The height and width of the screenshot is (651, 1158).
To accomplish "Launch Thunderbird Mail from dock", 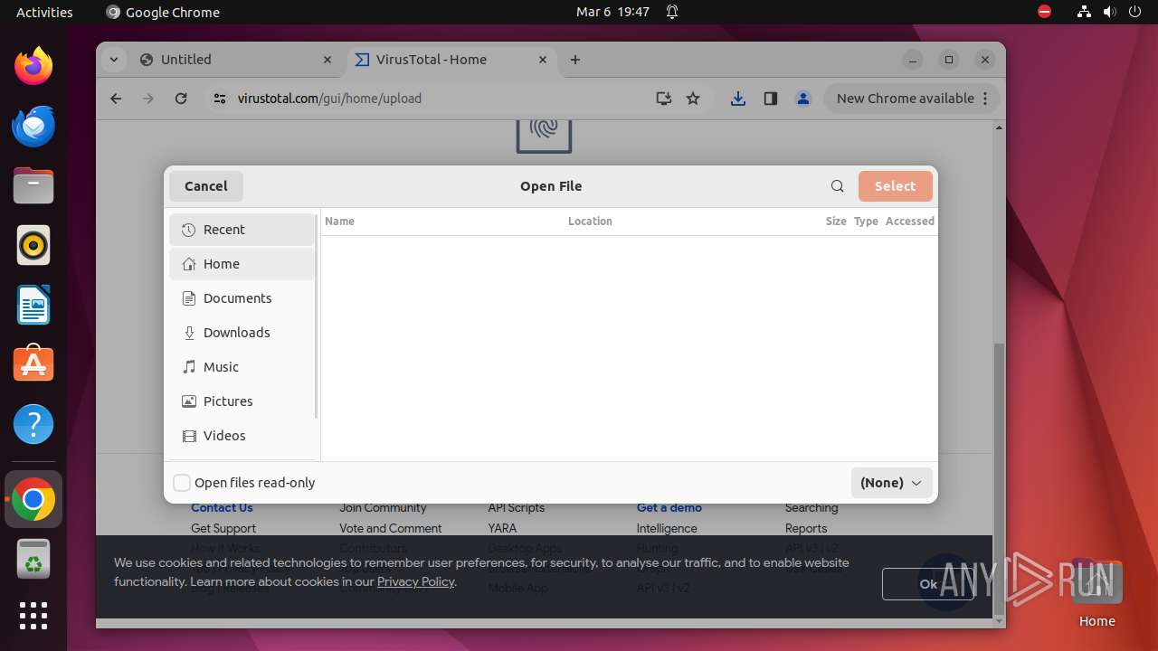I will point(33,126).
